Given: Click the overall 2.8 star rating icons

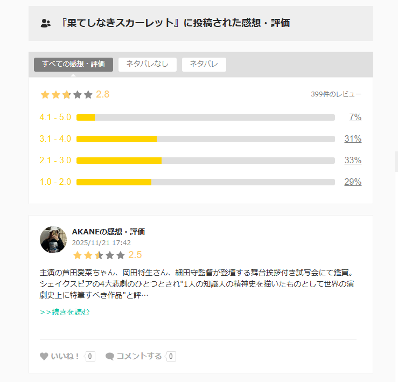Looking at the screenshot, I should [67, 95].
